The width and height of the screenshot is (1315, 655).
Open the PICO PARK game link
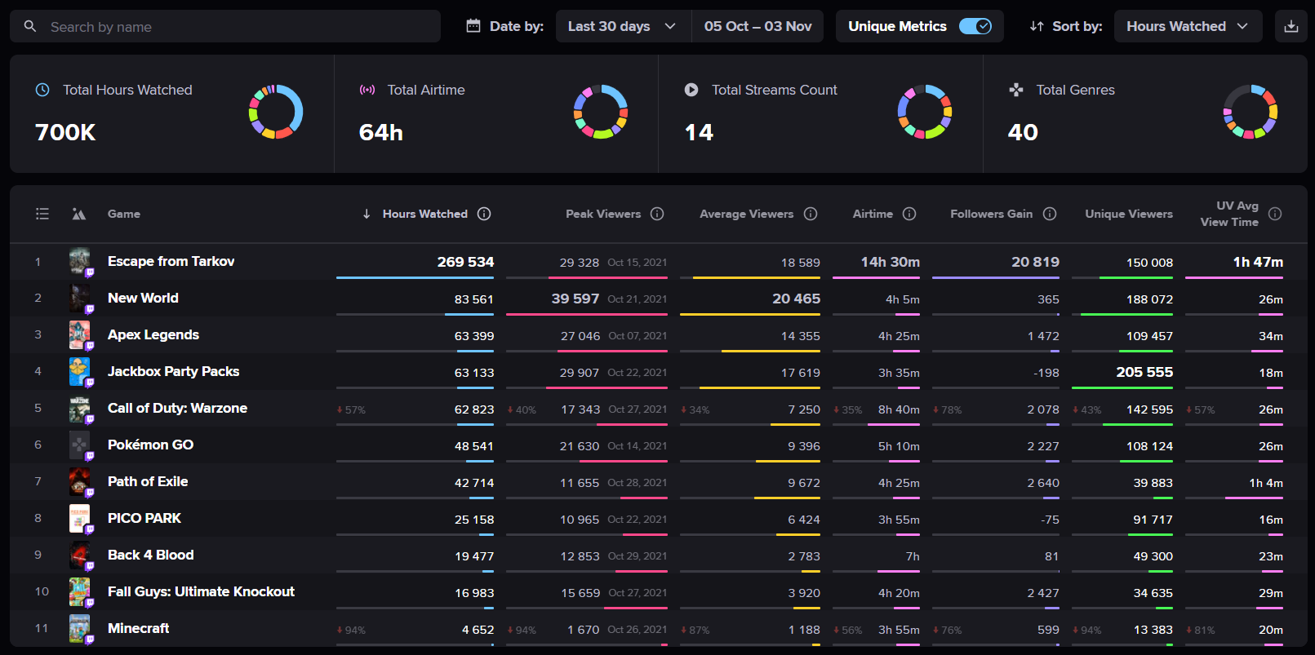coord(144,518)
